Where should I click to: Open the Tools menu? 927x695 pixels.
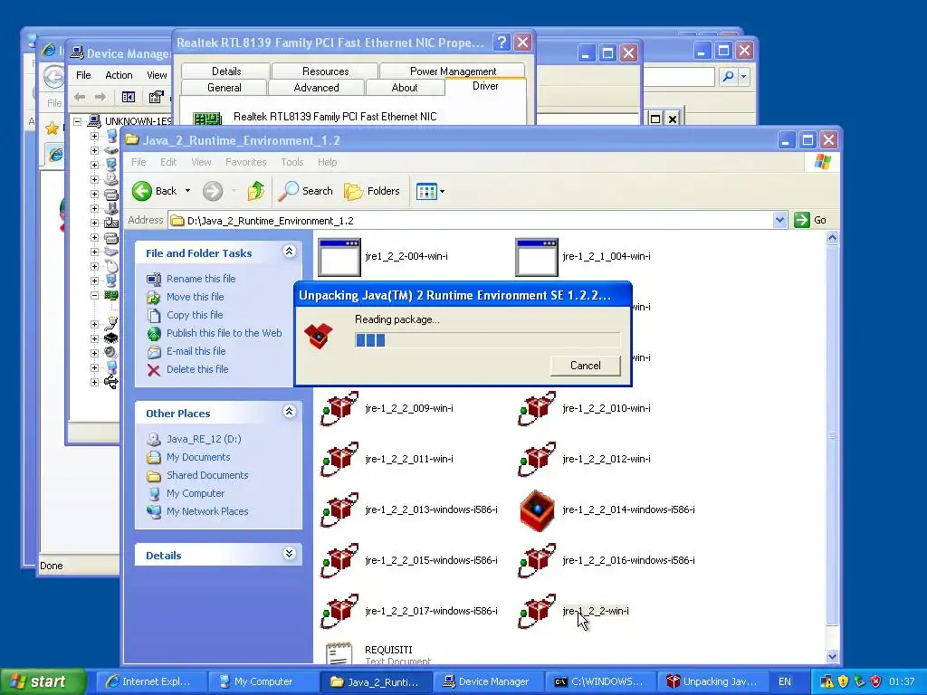pos(292,162)
